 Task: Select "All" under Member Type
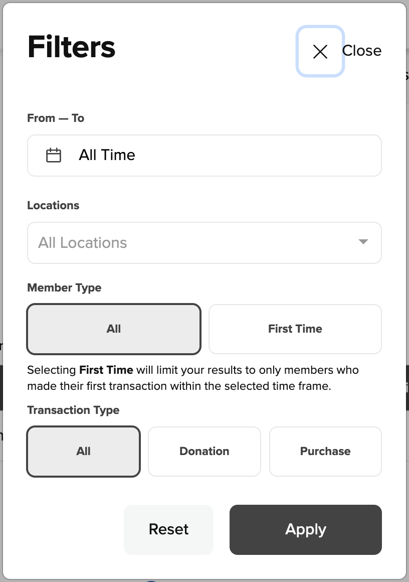point(114,329)
